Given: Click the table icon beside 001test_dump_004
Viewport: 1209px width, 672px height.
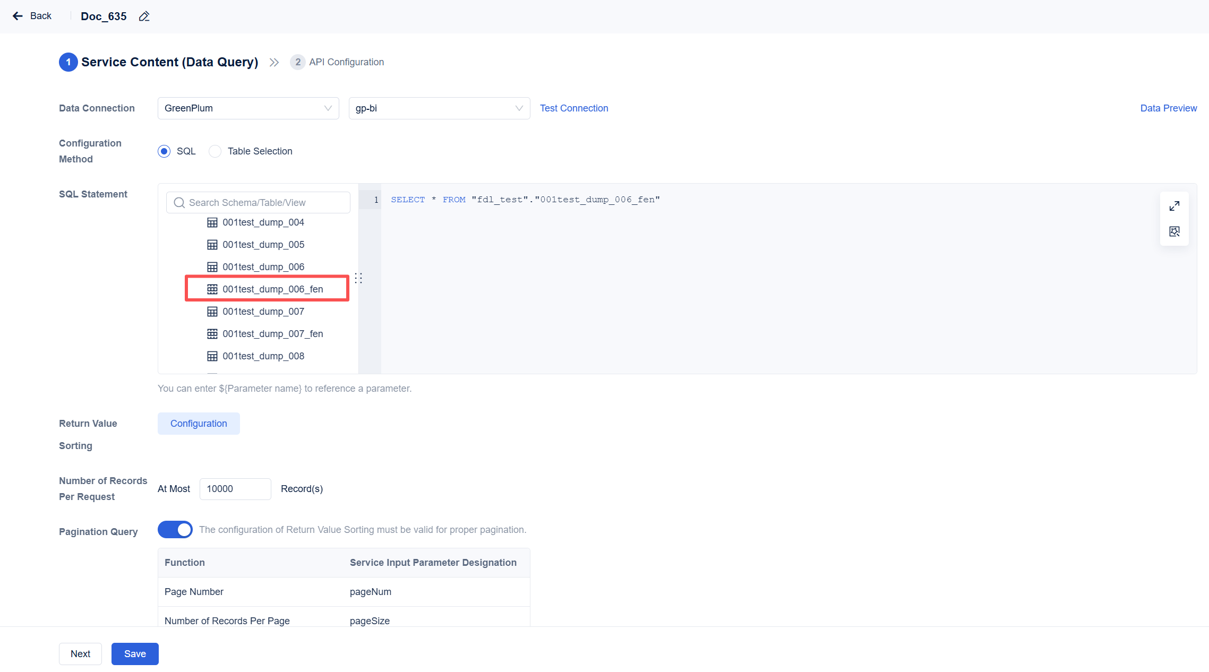Looking at the screenshot, I should 212,222.
